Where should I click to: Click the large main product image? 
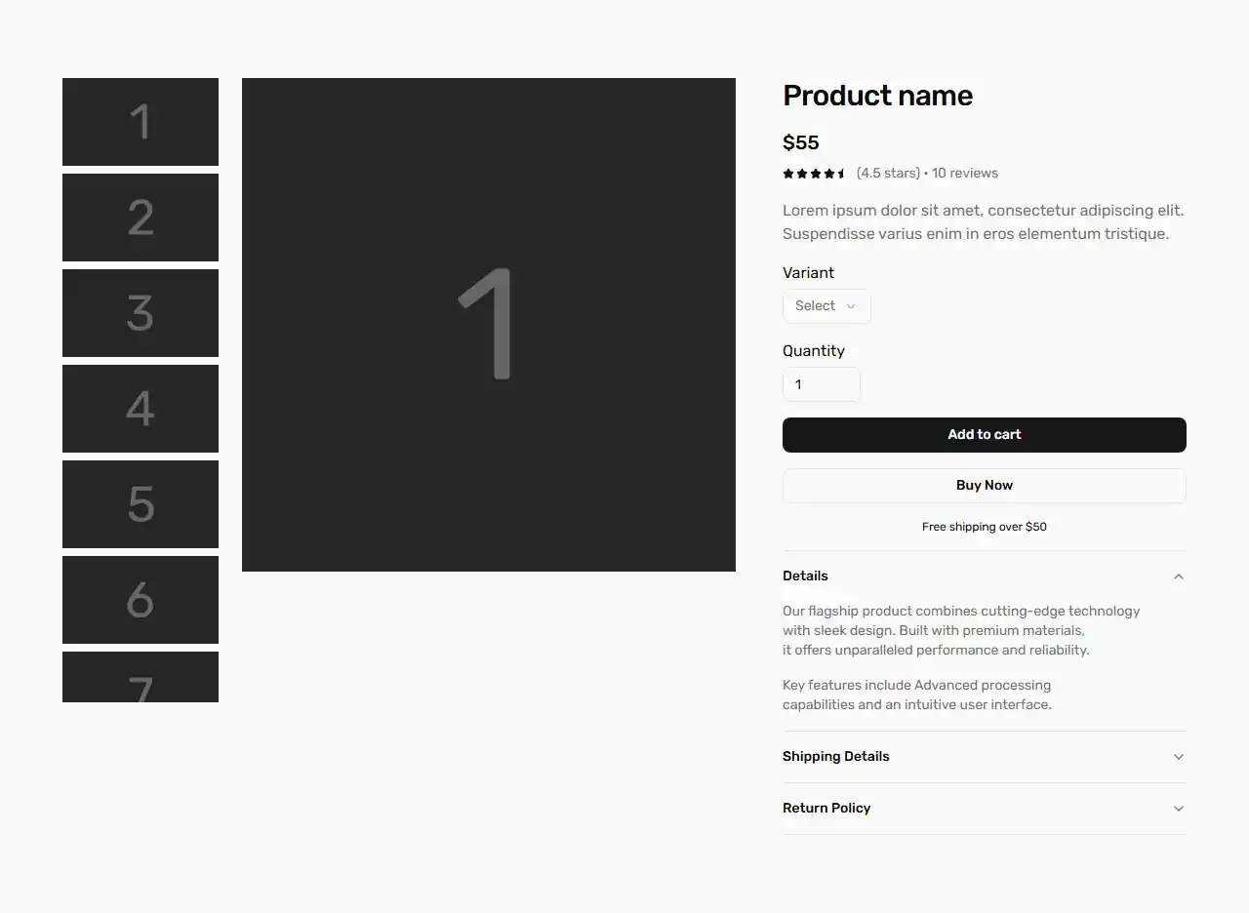488,324
